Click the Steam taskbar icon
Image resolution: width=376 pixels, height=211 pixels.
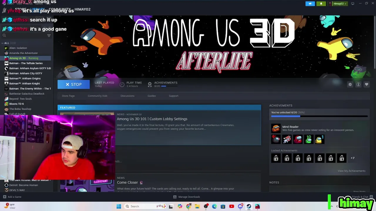point(249,206)
